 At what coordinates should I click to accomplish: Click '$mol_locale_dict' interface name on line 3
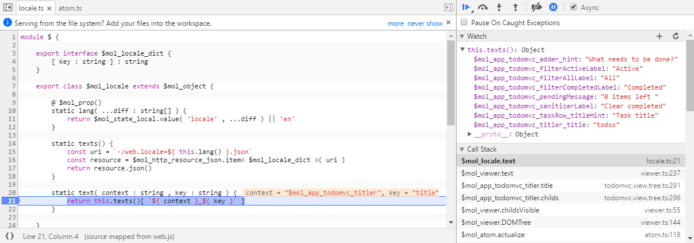[133, 53]
